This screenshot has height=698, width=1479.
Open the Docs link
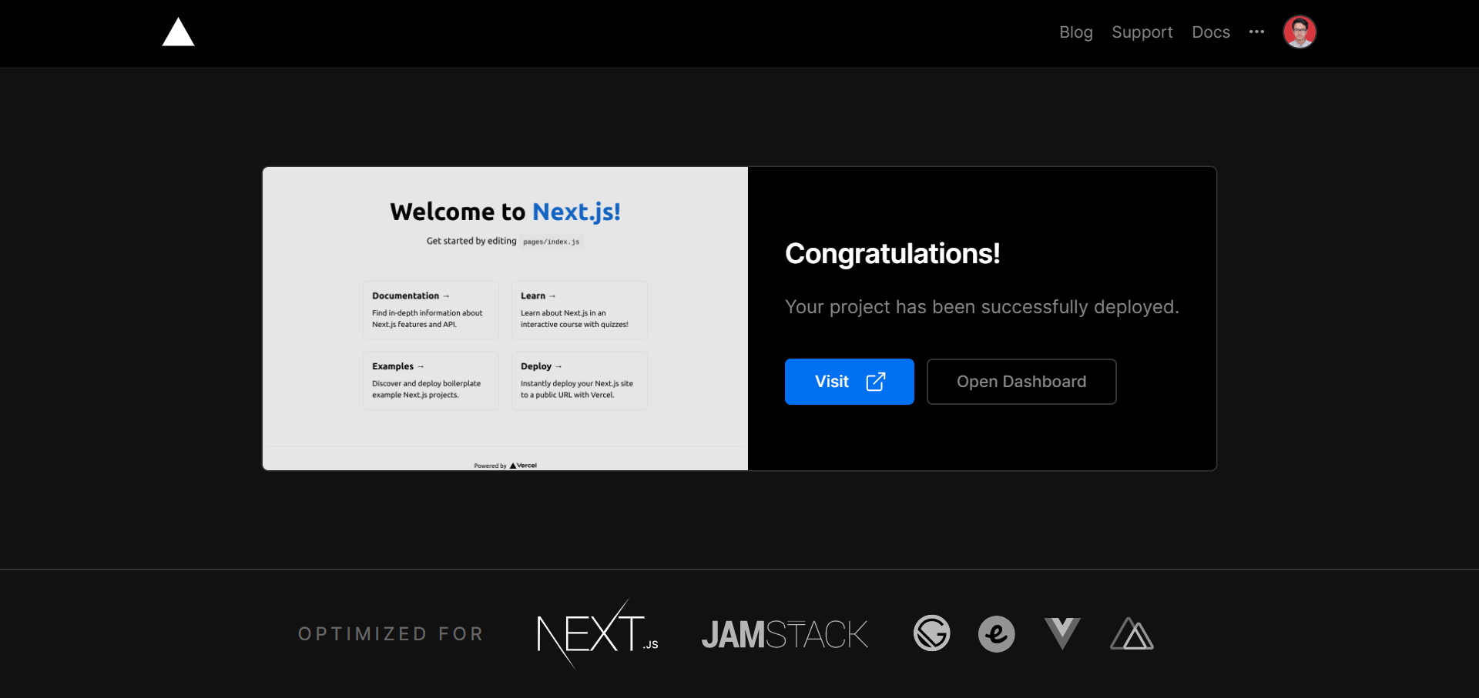click(x=1211, y=32)
